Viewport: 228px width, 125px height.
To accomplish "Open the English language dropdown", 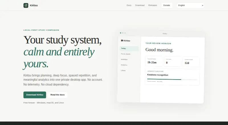I will [x=190, y=5].
